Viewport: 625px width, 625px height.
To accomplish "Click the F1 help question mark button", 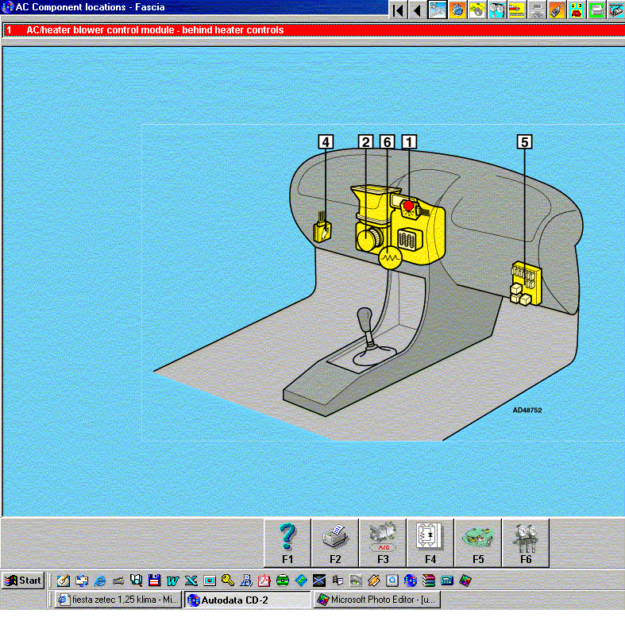I will click(287, 542).
